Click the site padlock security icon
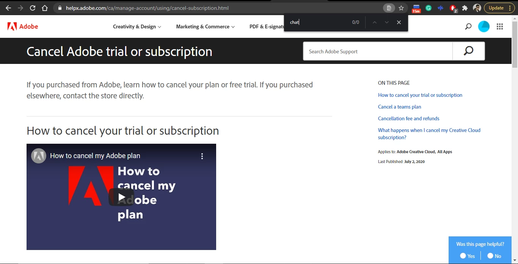518x264 pixels. 60,8
